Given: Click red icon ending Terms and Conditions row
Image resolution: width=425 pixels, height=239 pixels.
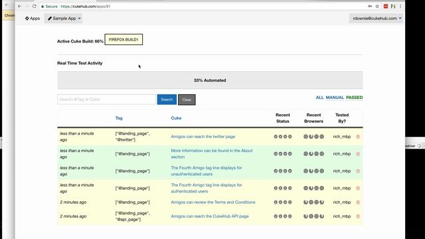Looking at the screenshot, I should (x=358, y=202).
